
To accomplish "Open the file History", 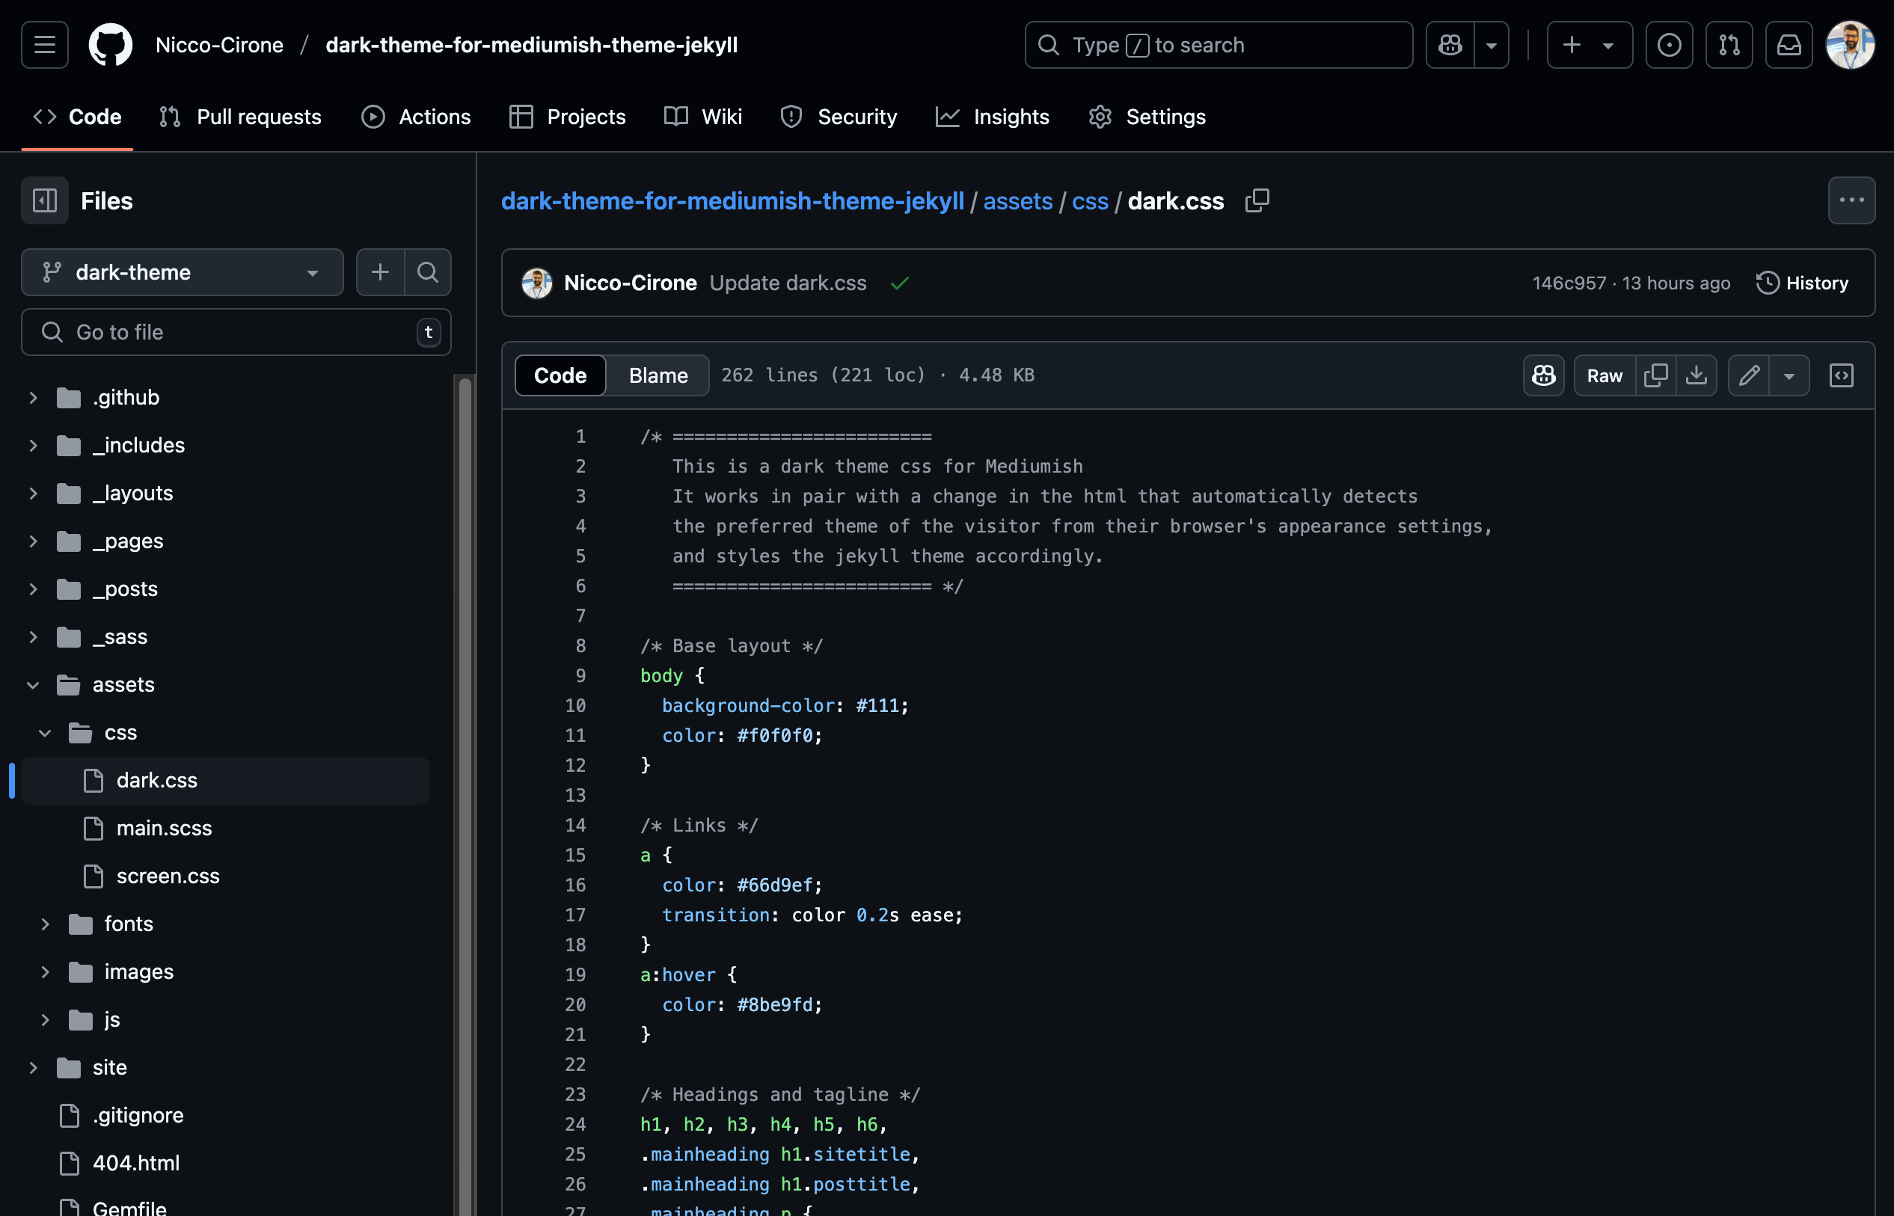I will click(x=1803, y=283).
